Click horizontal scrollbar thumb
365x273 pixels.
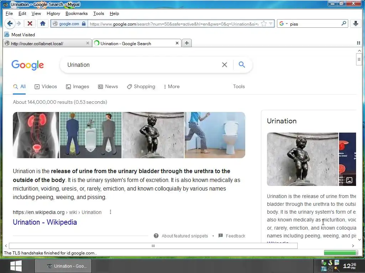pos(153,246)
